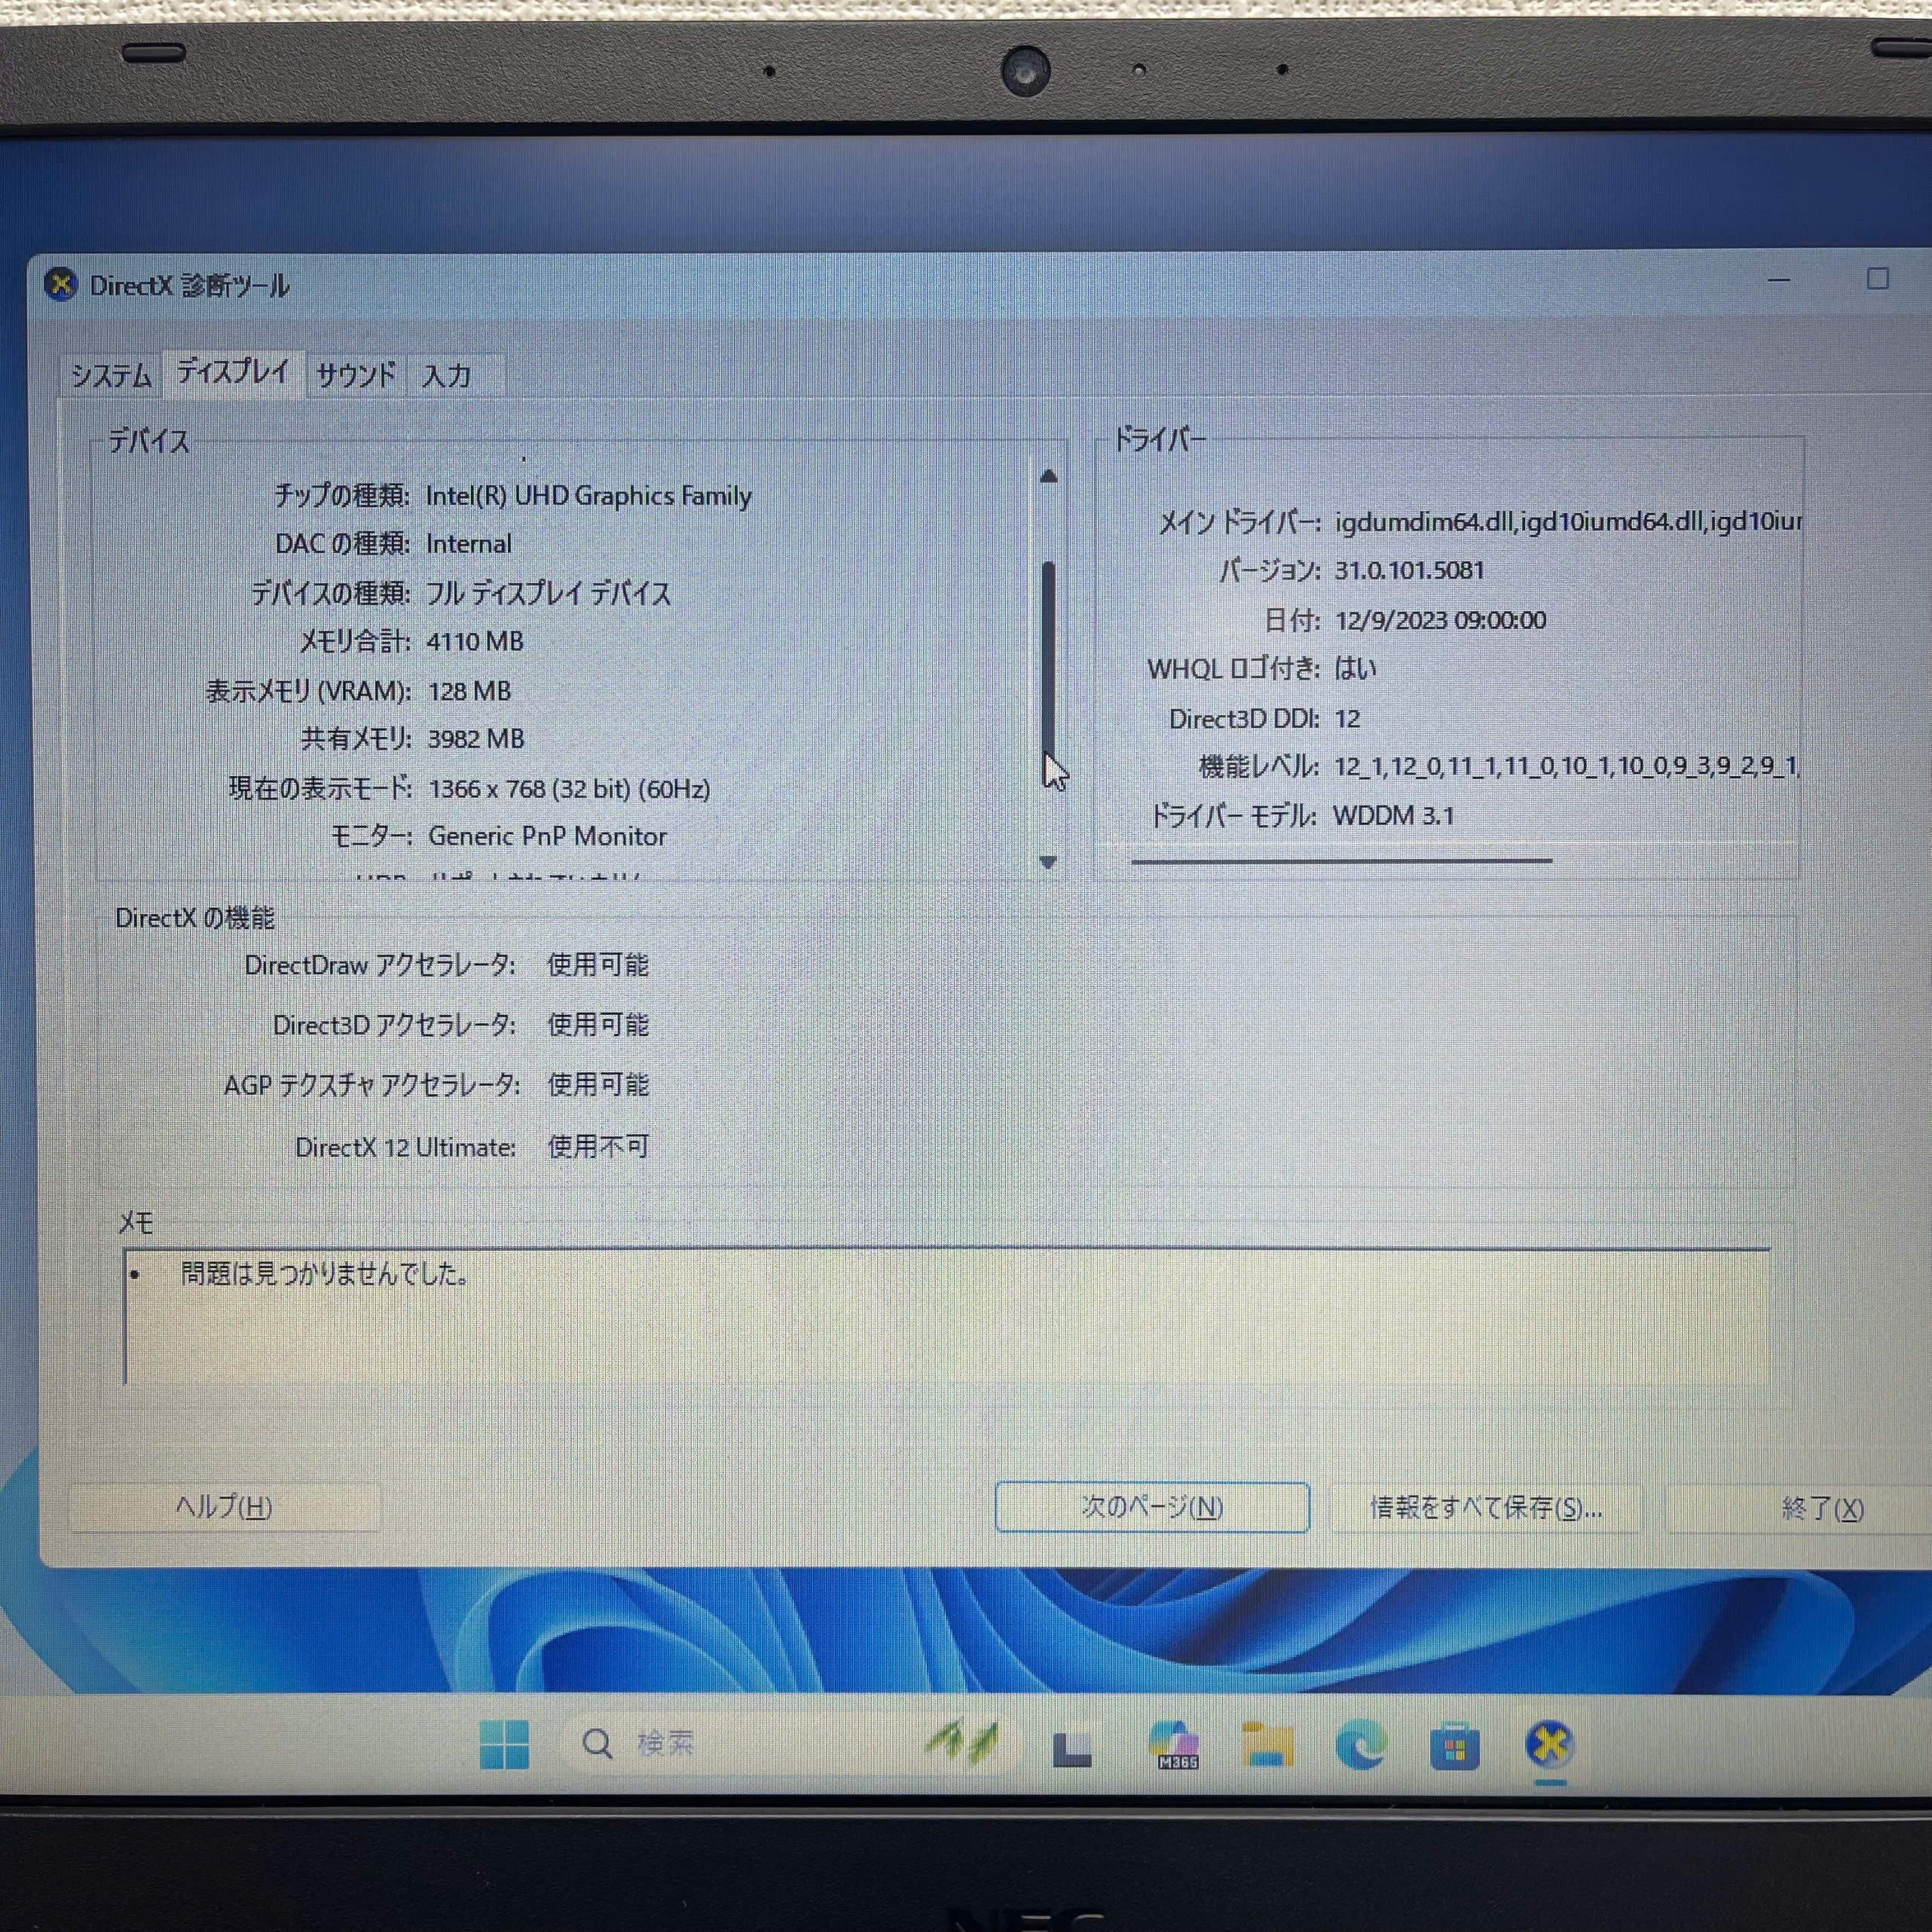Click the device list scroll down arrow

1048,862
